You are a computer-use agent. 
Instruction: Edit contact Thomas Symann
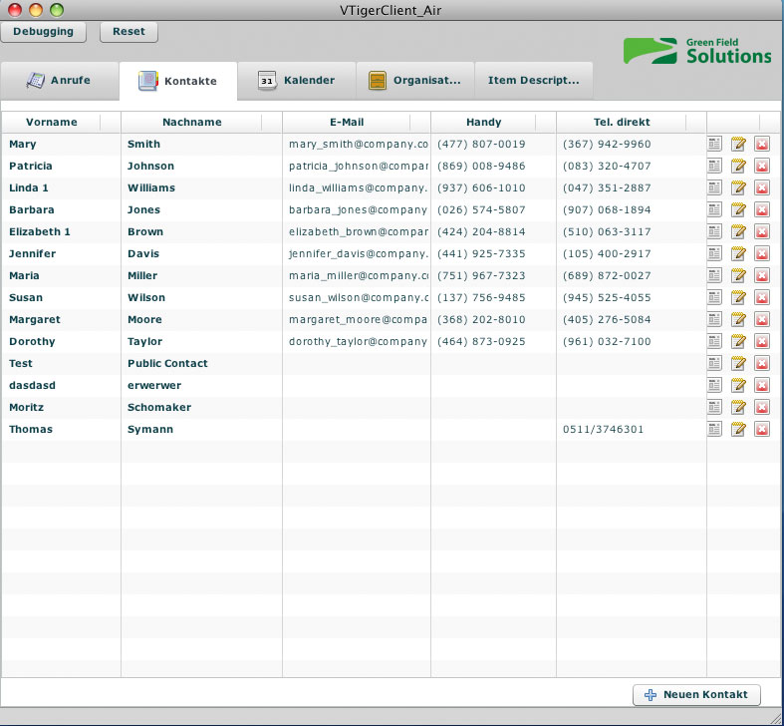(738, 429)
